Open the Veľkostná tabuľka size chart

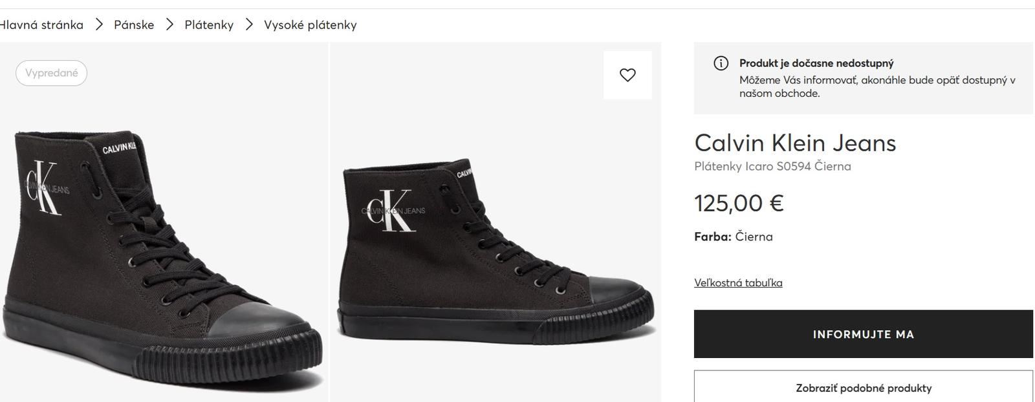tap(738, 282)
